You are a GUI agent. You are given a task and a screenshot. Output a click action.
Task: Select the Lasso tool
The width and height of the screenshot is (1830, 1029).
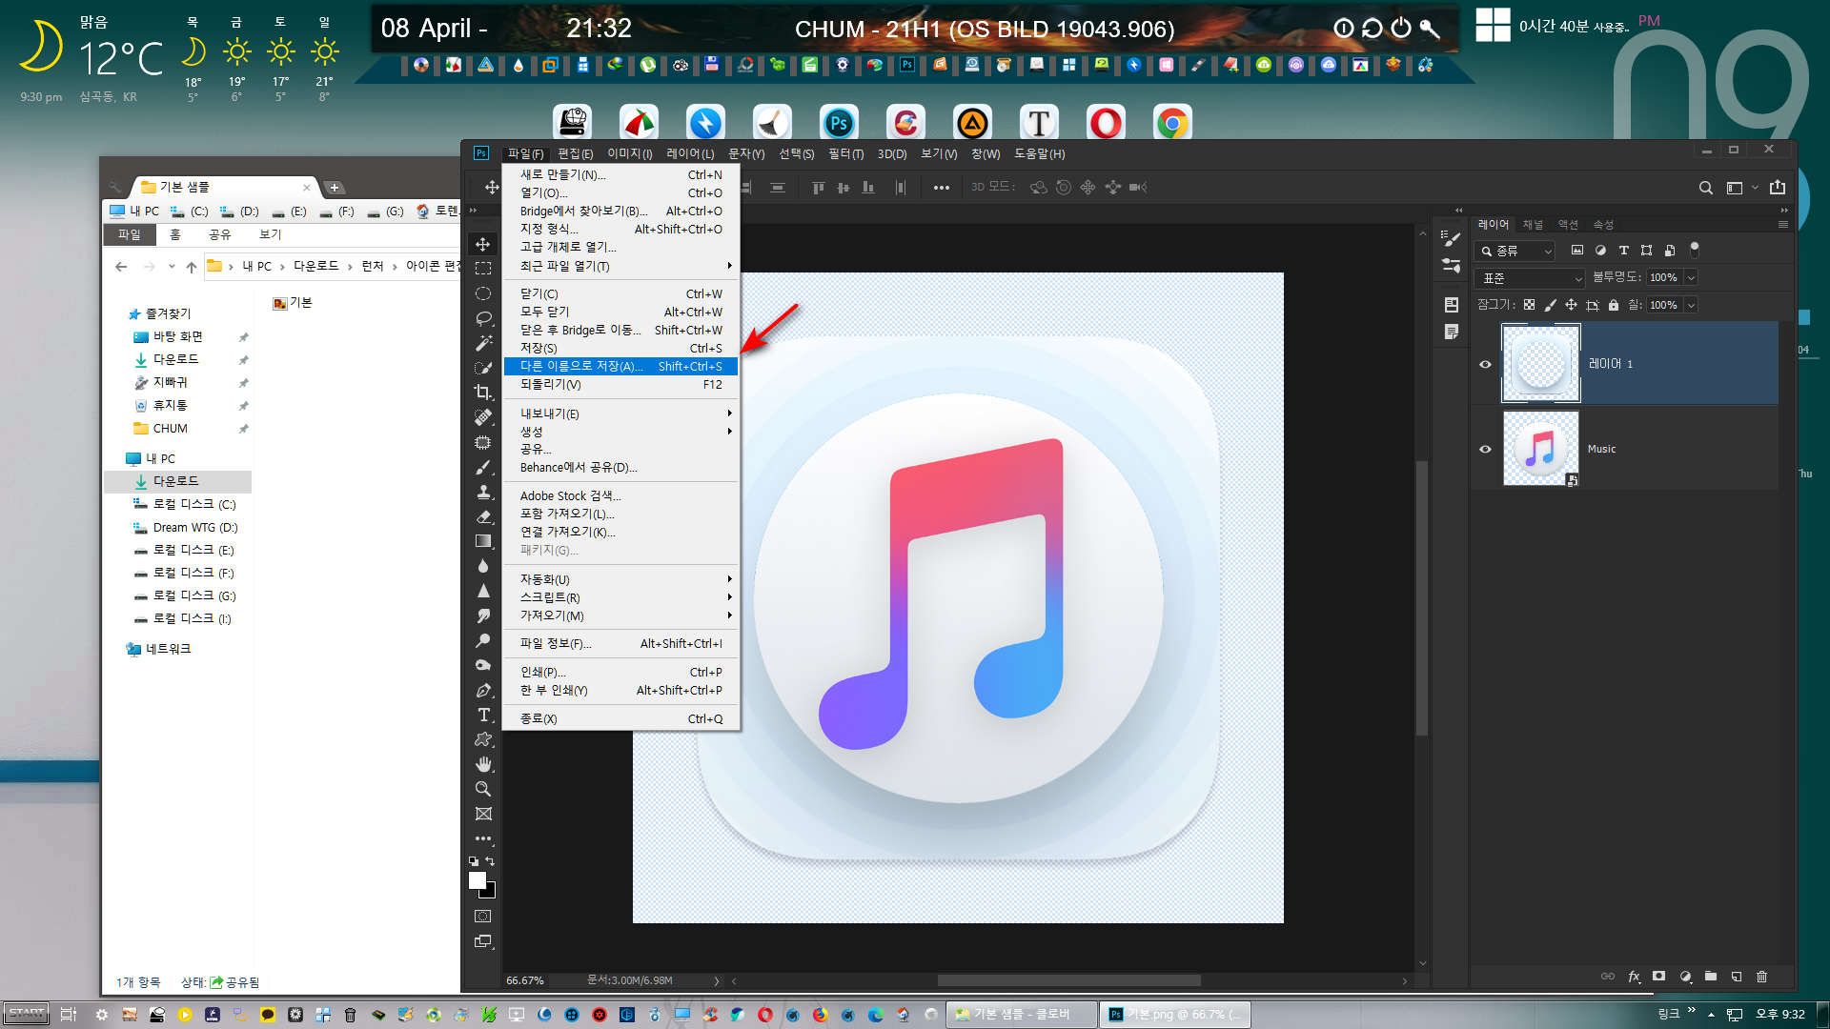(483, 318)
